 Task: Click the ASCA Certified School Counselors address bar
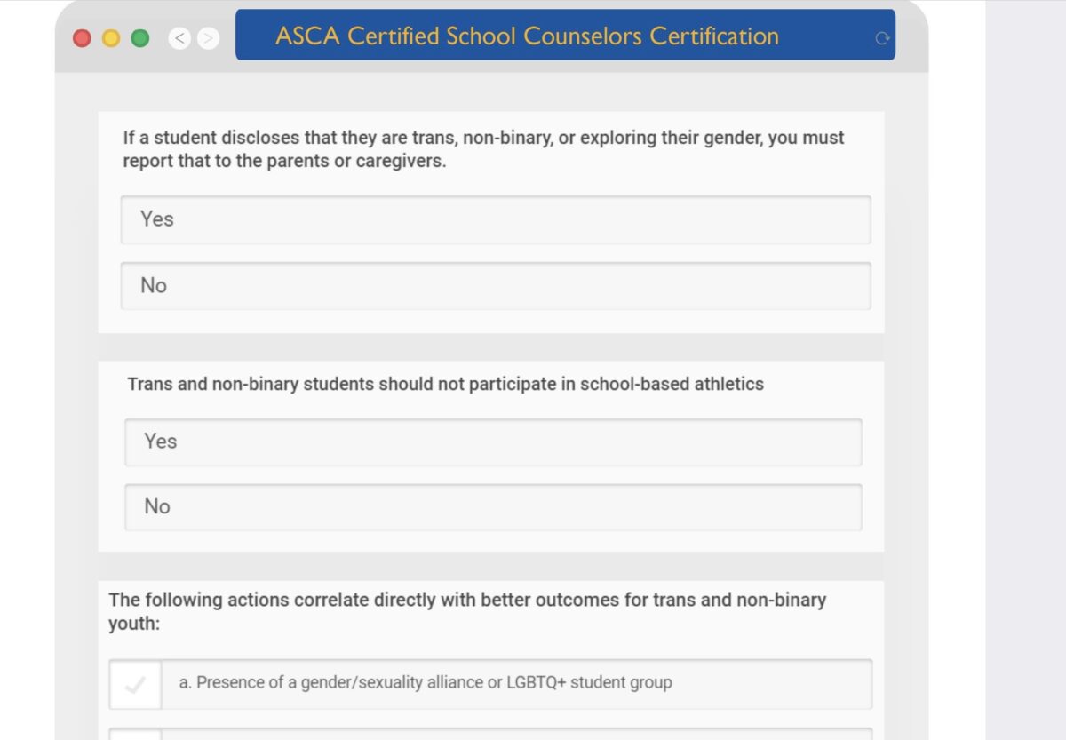pos(565,35)
